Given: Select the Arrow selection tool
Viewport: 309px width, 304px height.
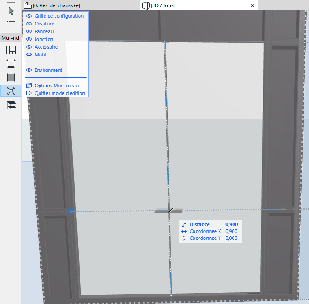Looking at the screenshot, I should tap(11, 11).
